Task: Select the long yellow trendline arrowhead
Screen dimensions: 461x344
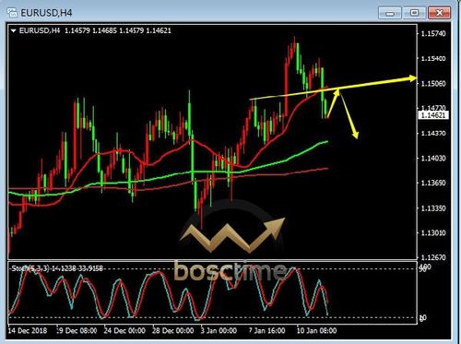Action: [x=412, y=78]
